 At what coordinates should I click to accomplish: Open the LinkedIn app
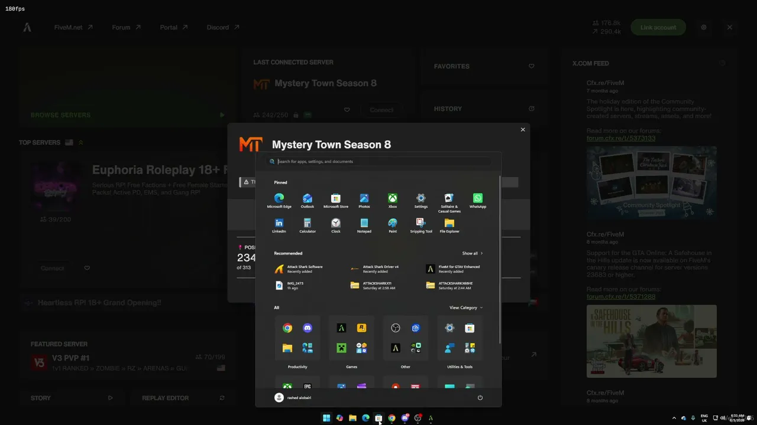(x=279, y=225)
